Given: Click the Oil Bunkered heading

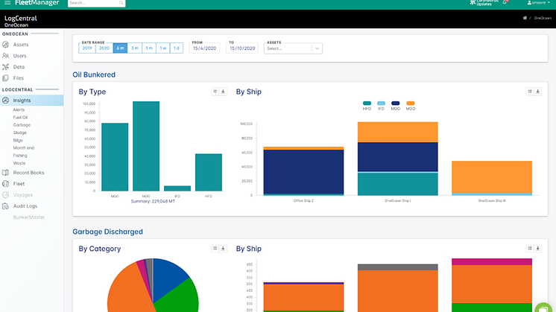Looking at the screenshot, I should tap(94, 74).
